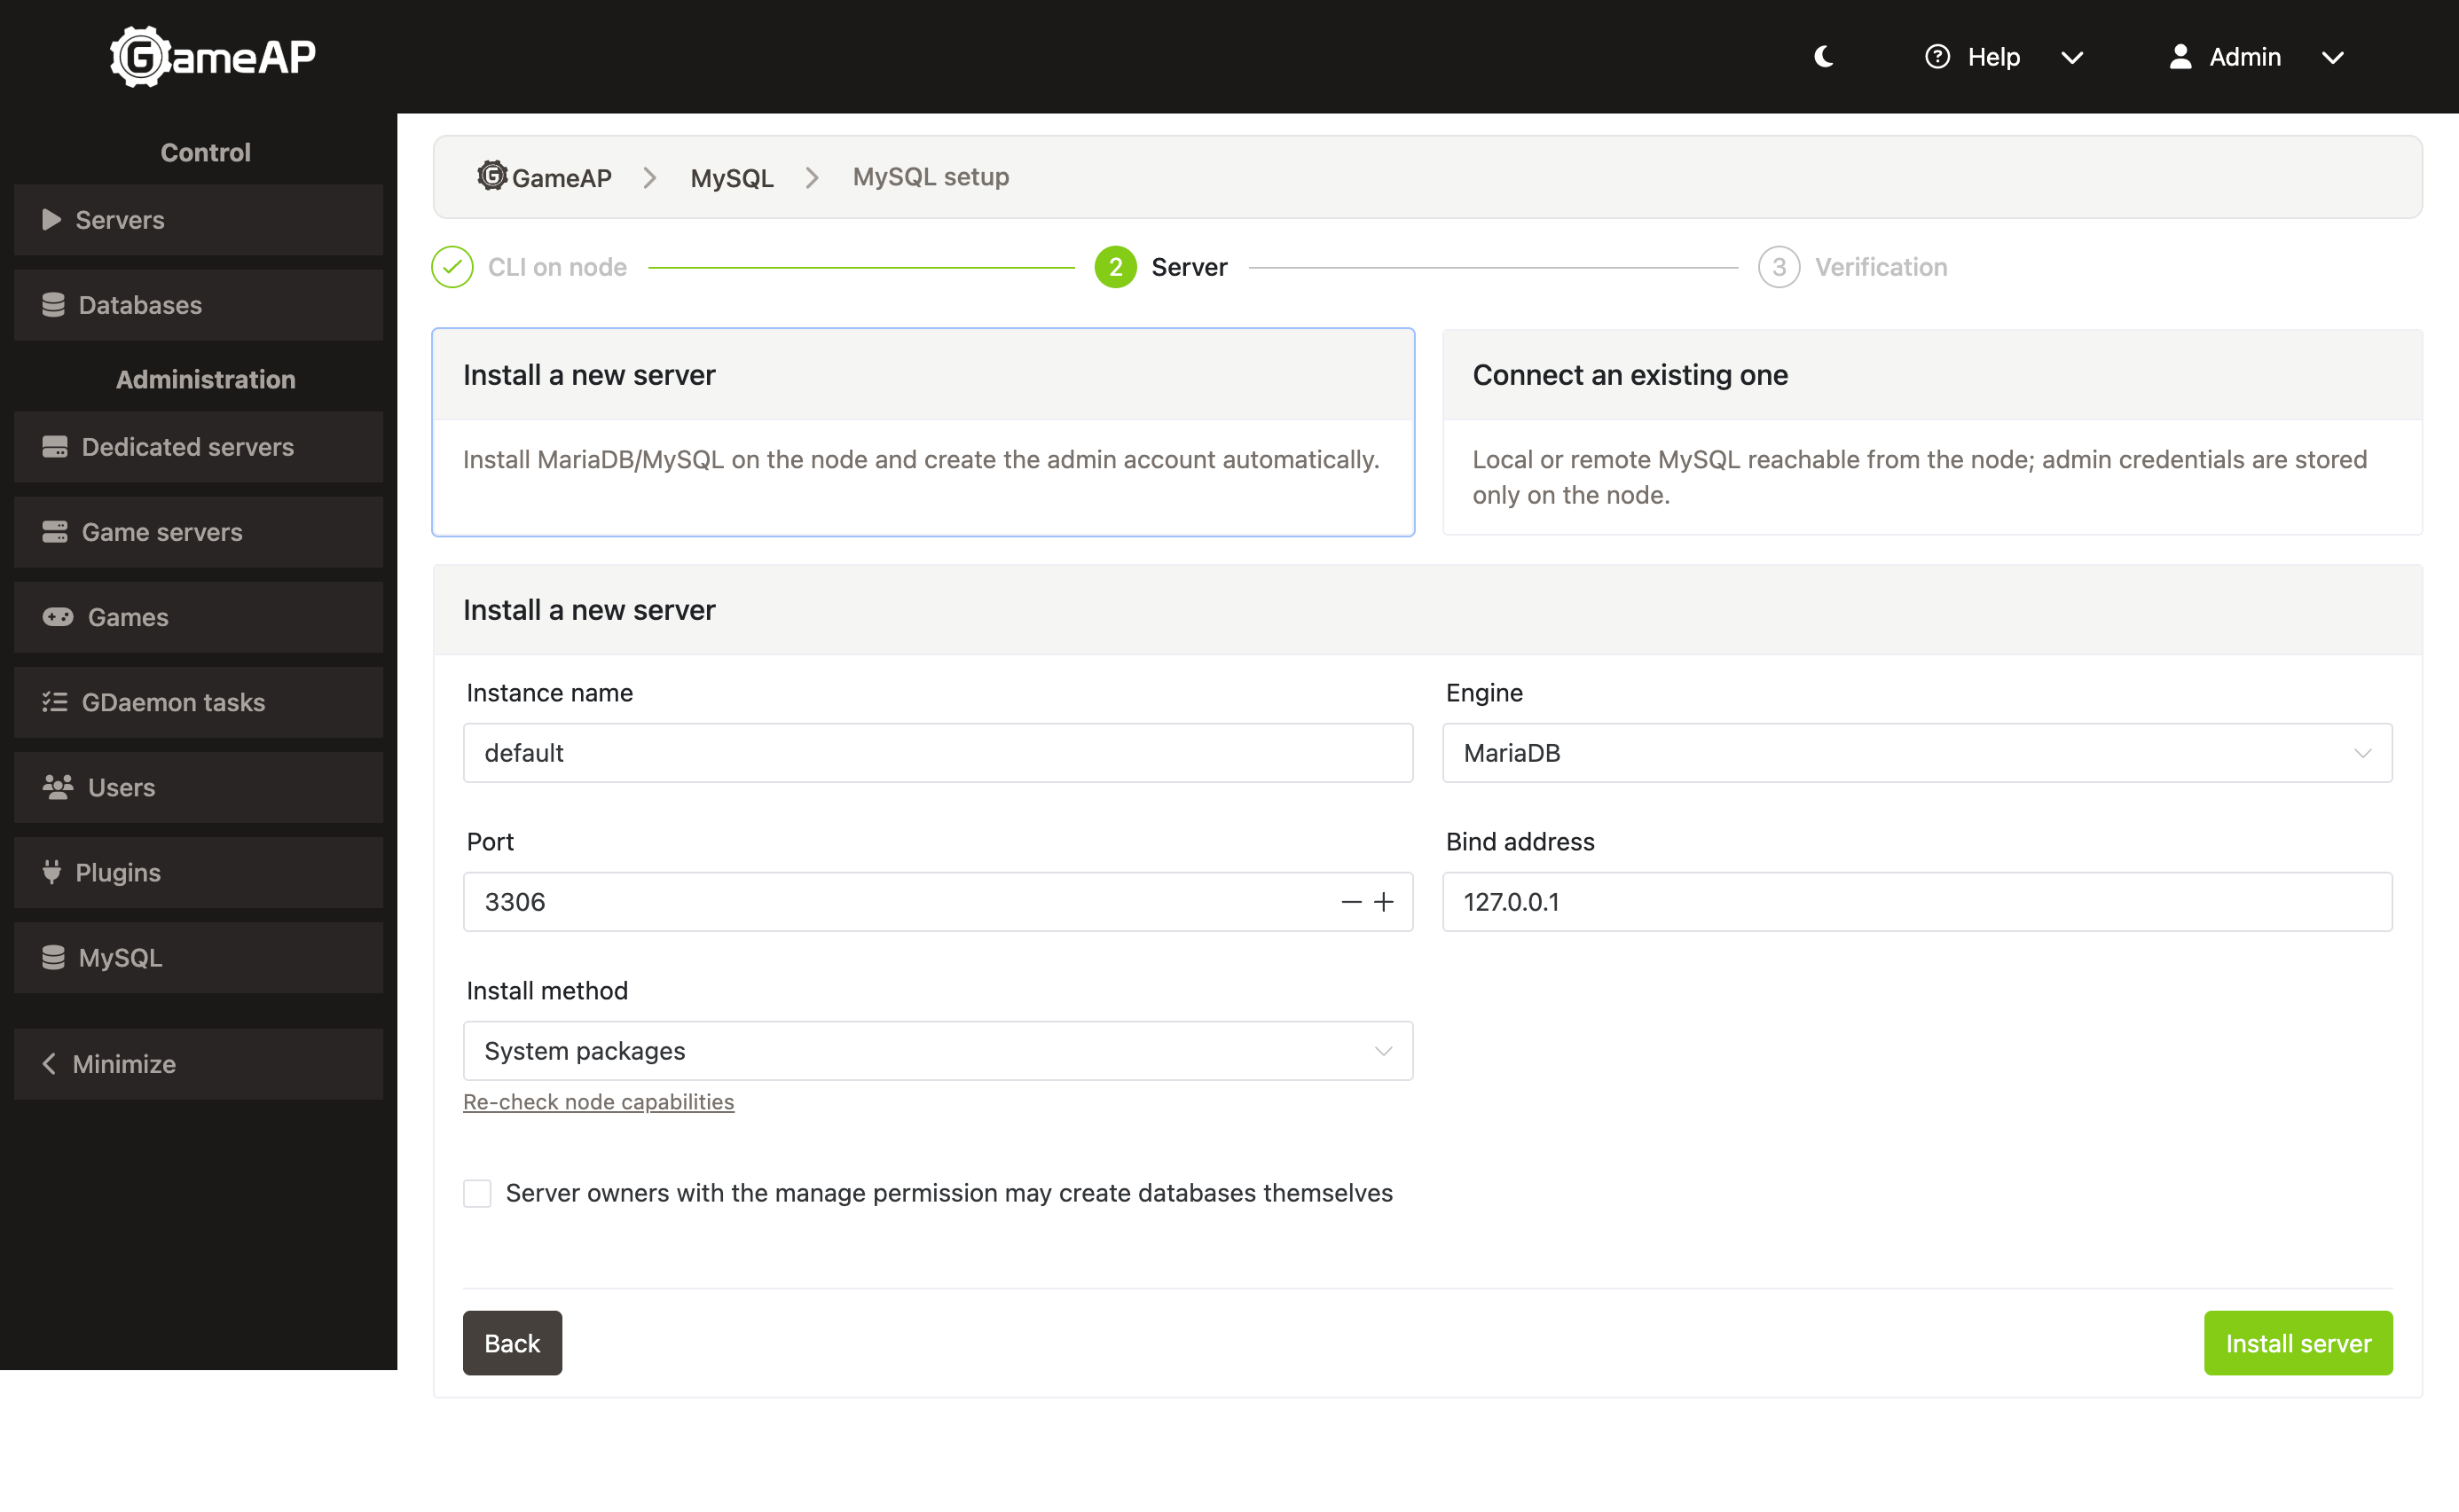Image resolution: width=2459 pixels, height=1512 pixels.
Task: Click Re-check node capabilities link
Action: click(x=598, y=1102)
